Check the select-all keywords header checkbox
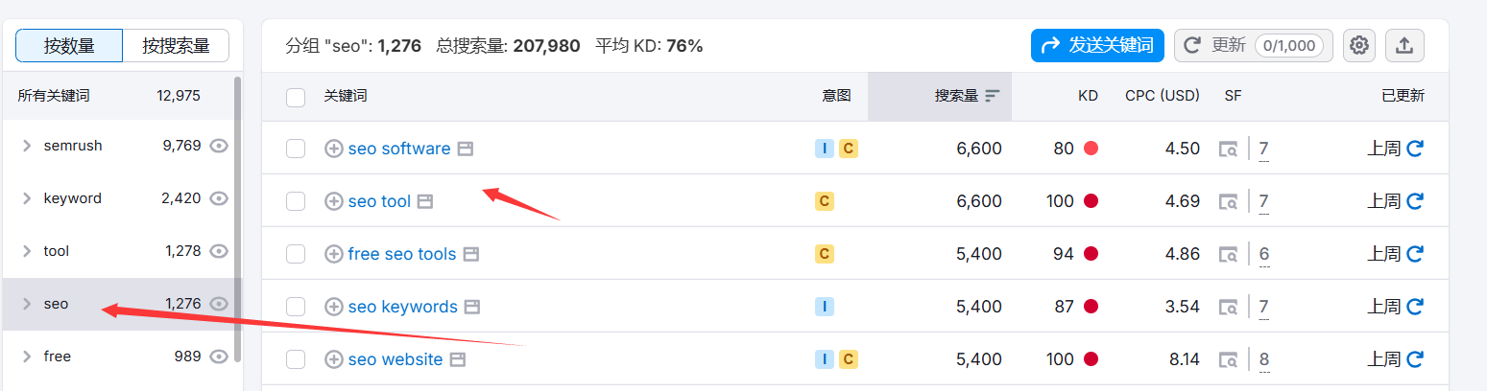The width and height of the screenshot is (1487, 391). click(x=296, y=97)
